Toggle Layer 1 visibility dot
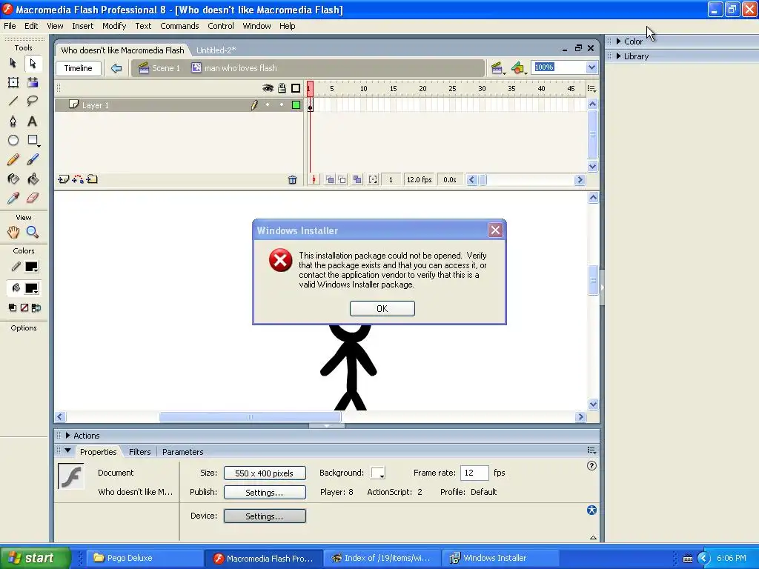 click(x=268, y=105)
